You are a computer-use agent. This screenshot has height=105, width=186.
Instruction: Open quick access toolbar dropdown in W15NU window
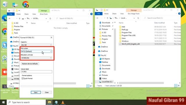coord(19,10)
